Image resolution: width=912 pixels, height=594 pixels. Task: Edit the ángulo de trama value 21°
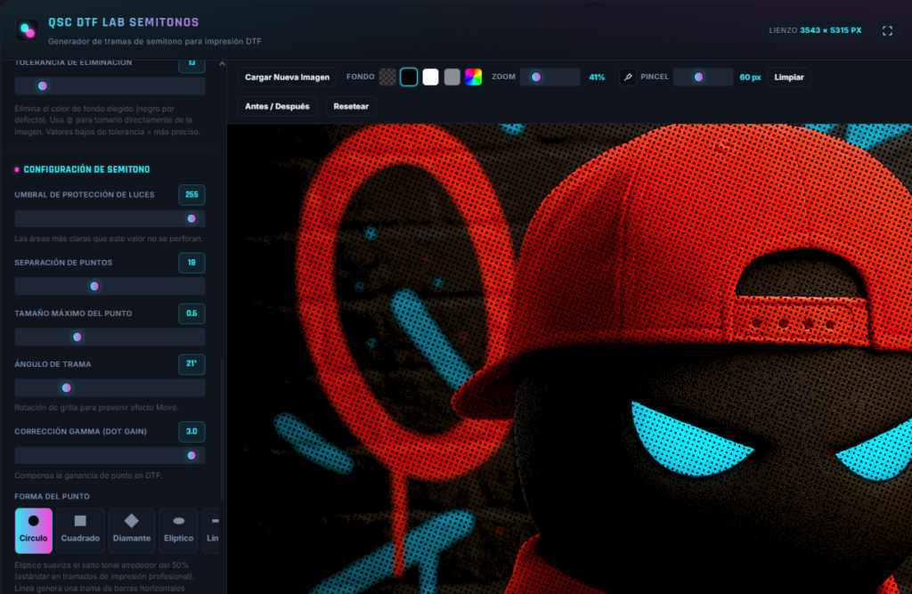click(192, 364)
